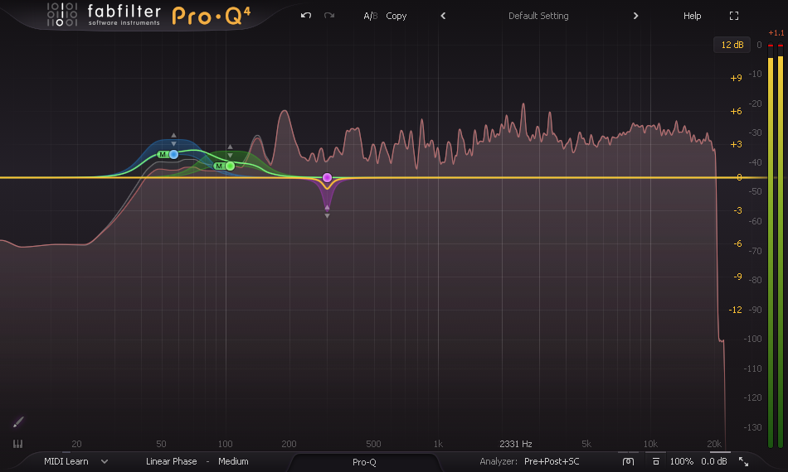Go to the next preset arrow
Viewport: 788px width, 472px height.
click(635, 16)
